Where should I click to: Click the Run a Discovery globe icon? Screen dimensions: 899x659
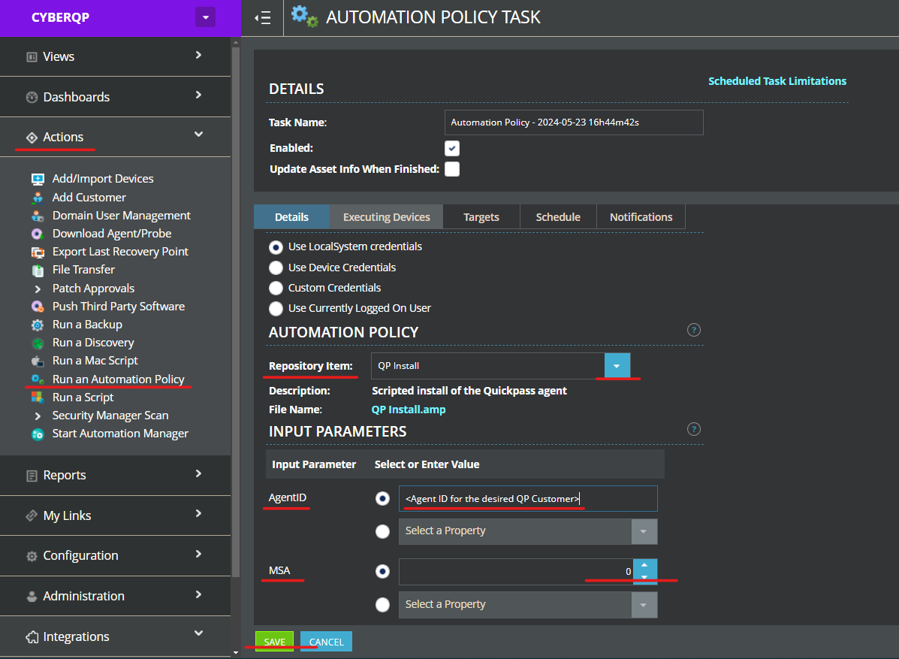(x=38, y=343)
